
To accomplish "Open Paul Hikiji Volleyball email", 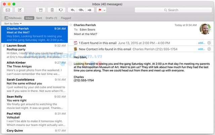I will [x=35, y=119].
